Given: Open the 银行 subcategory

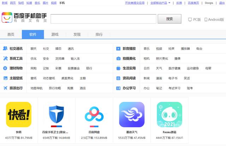Looking at the screenshot, I should point(89,68).
